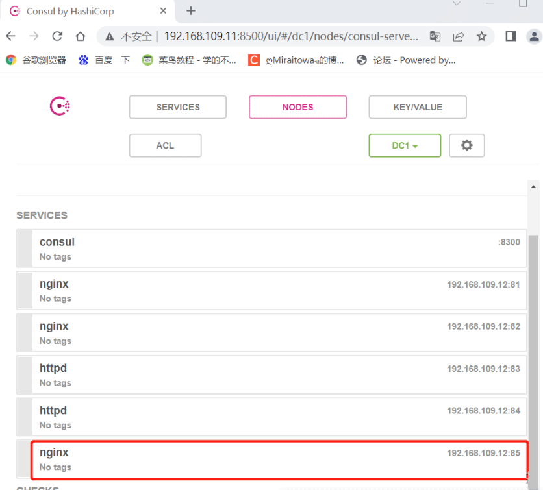Click the browser forward arrow
The height and width of the screenshot is (490, 543).
(34, 36)
